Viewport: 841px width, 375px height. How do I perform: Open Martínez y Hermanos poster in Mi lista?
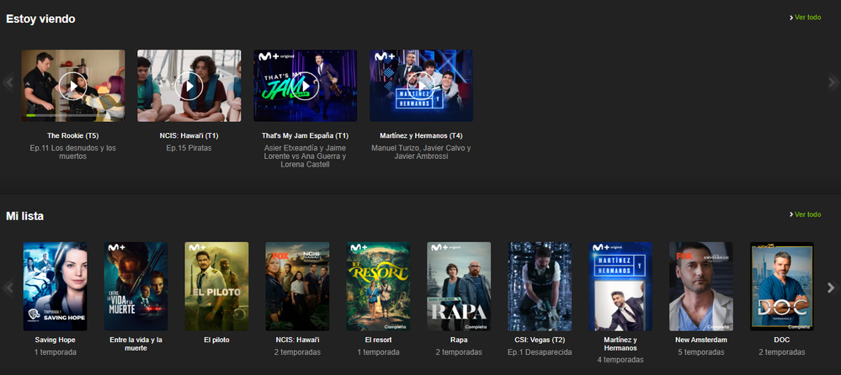tap(620, 286)
